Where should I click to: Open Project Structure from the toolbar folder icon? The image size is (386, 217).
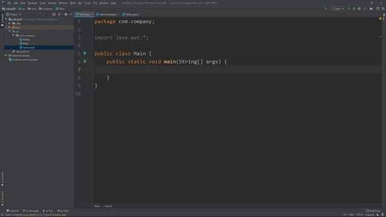click(372, 8)
